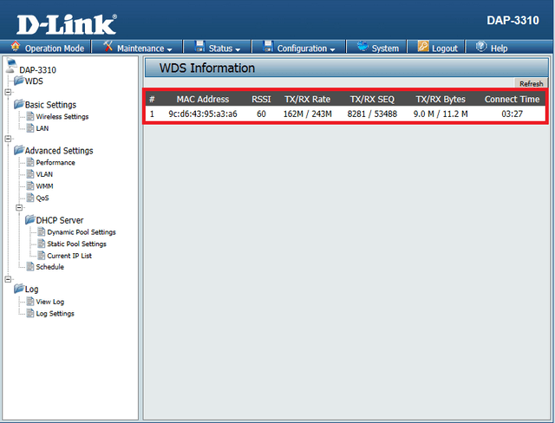The height and width of the screenshot is (423, 555).
Task: Click the DAP-3310 device icon in tree
Action: click(x=11, y=65)
